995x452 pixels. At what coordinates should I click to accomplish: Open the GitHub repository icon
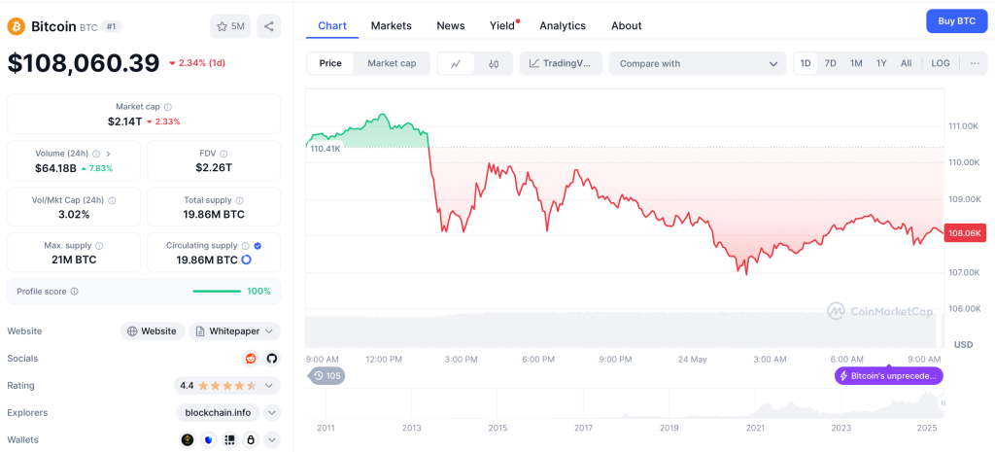coord(272,359)
